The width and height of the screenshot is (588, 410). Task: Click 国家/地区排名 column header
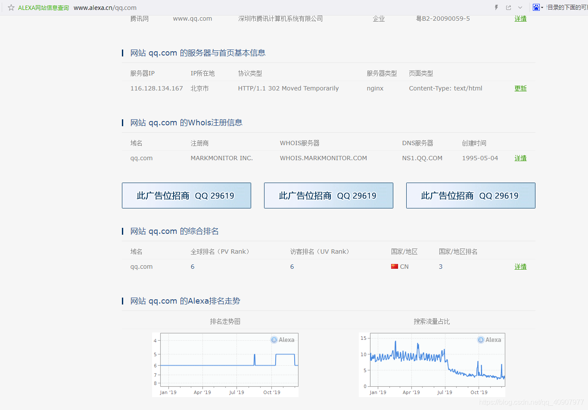point(458,252)
